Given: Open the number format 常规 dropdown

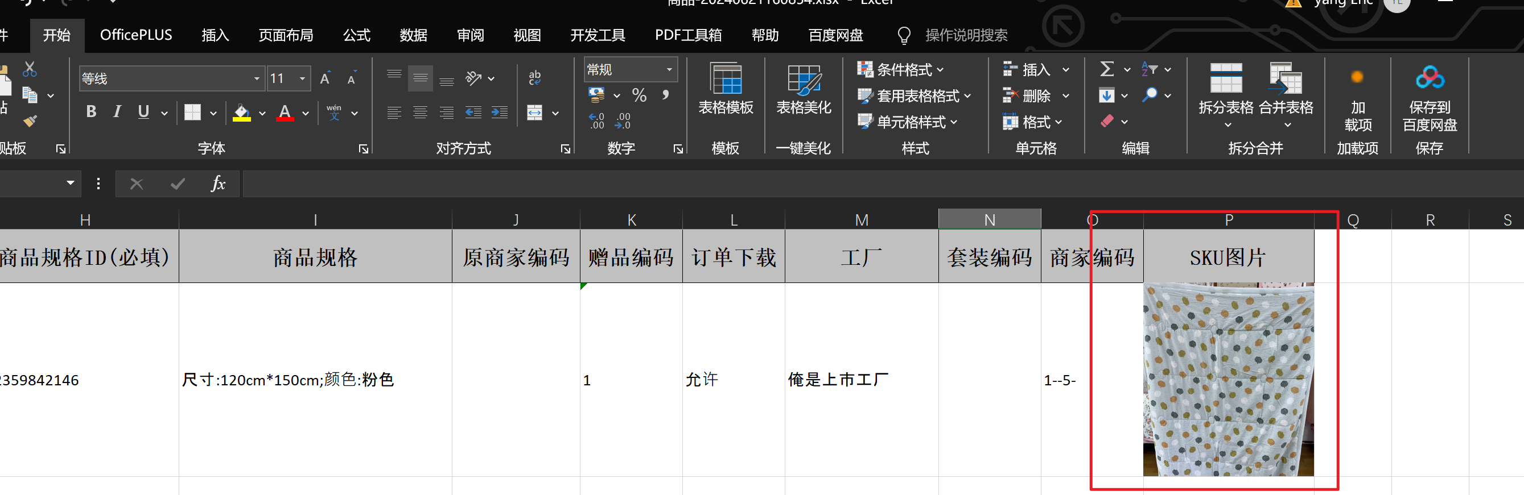Looking at the screenshot, I should [669, 70].
